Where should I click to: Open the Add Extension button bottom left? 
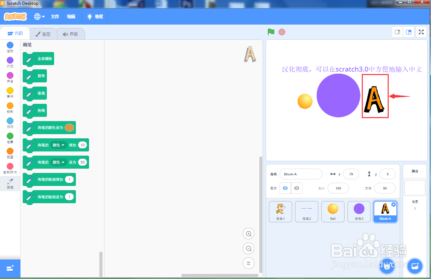click(x=10, y=268)
